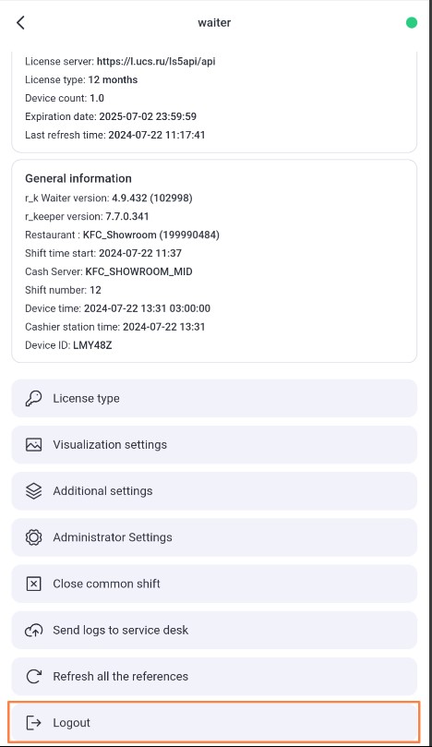The width and height of the screenshot is (432, 747).
Task: Click the license server URL
Action: (x=156, y=62)
